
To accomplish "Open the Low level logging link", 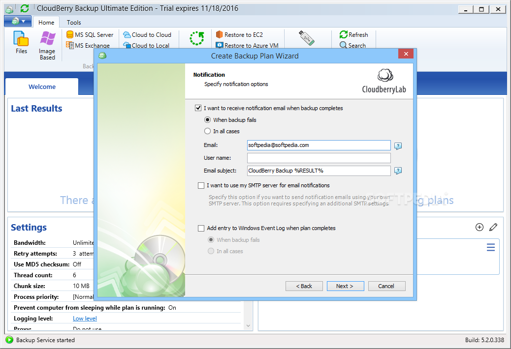I will pos(85,319).
